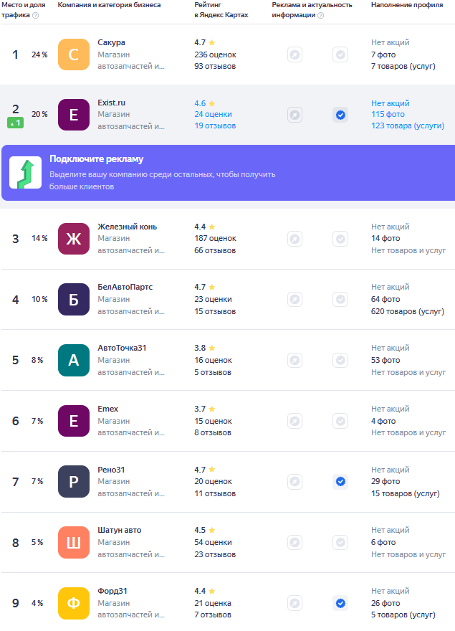
Task: Click the 'Подключите рекламу' banner heading
Action: point(96,159)
